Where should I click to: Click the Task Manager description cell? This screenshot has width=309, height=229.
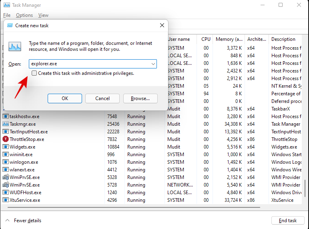point(286,124)
